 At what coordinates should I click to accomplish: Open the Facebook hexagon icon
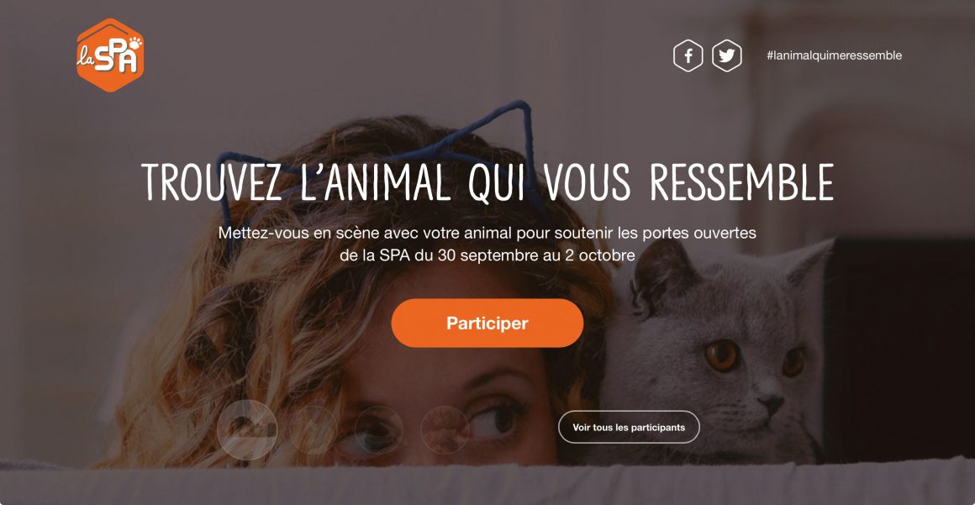[688, 56]
